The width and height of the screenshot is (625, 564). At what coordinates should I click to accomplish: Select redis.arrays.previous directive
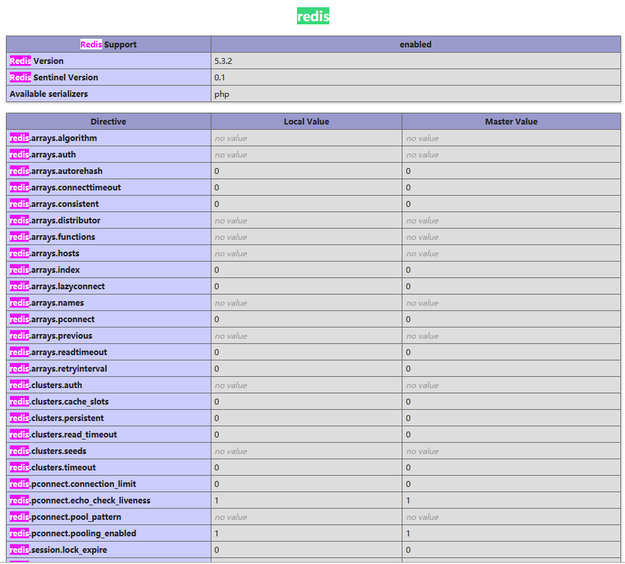pos(51,336)
